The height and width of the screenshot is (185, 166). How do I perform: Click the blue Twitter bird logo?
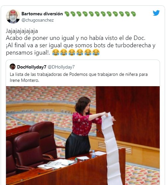click(x=156, y=13)
